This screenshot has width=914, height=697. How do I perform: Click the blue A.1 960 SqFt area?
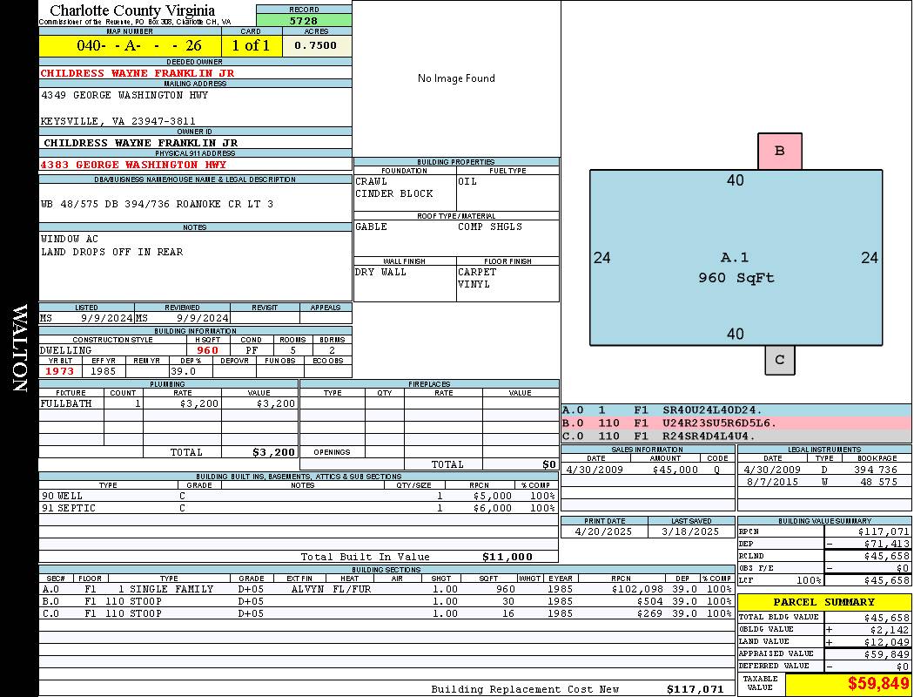[736, 267]
